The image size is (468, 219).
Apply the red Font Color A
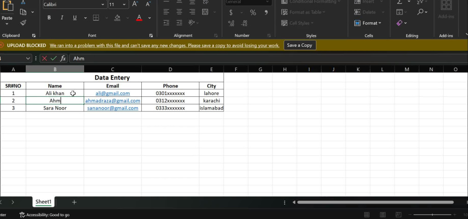click(139, 18)
